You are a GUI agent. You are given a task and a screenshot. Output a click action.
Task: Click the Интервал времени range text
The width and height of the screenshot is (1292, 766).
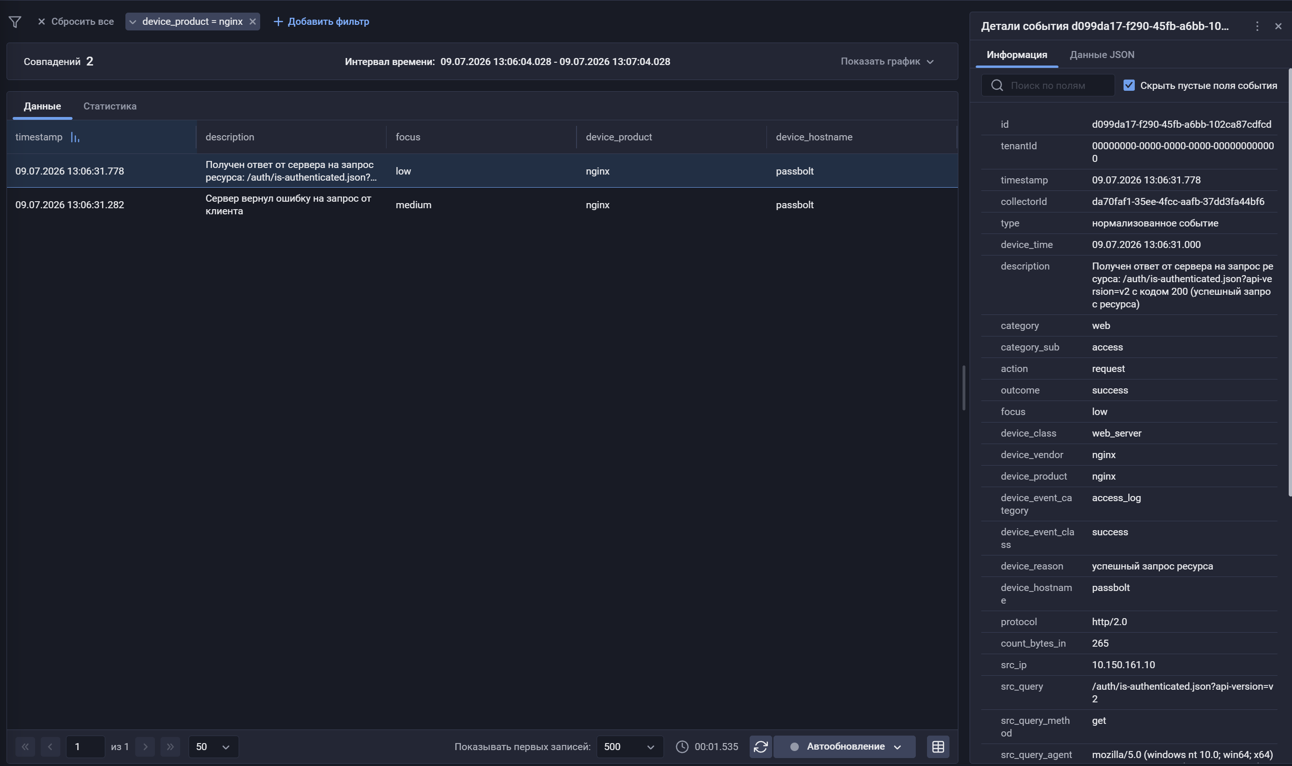click(x=507, y=62)
